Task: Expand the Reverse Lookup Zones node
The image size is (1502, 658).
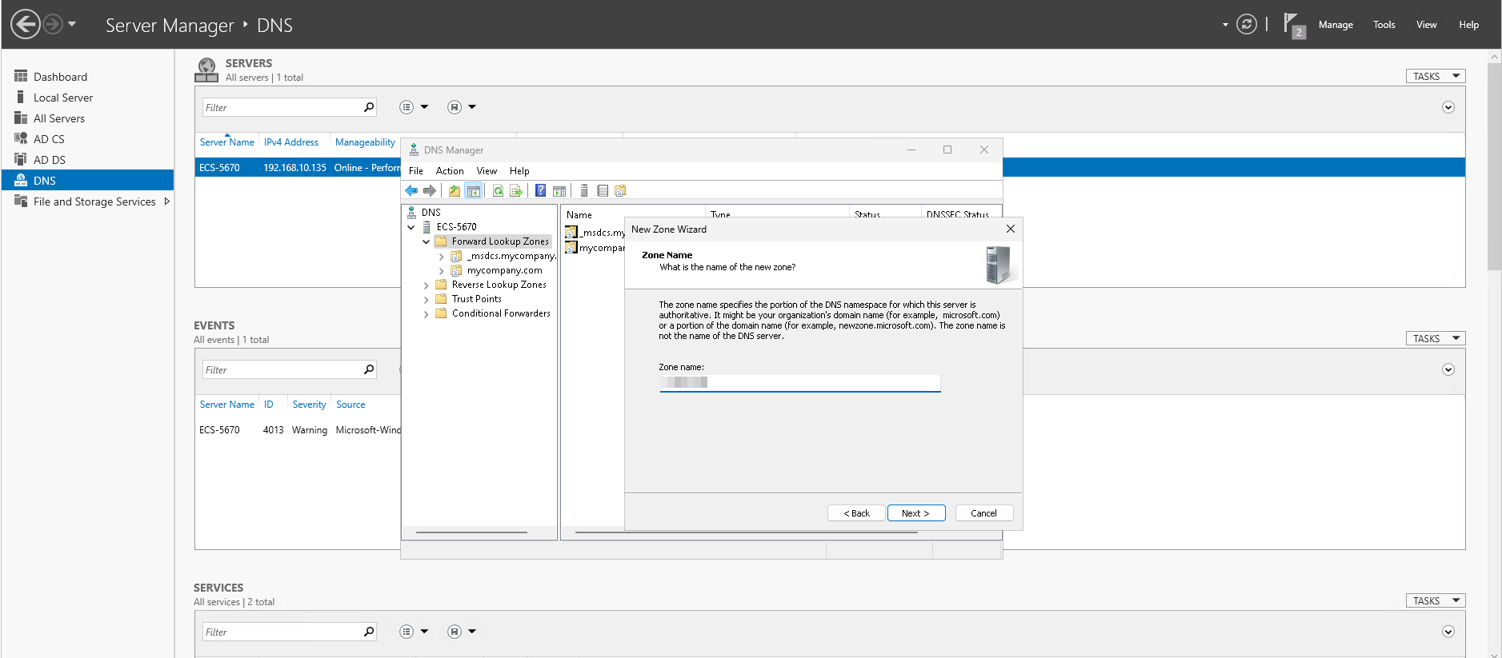Action: tap(426, 285)
